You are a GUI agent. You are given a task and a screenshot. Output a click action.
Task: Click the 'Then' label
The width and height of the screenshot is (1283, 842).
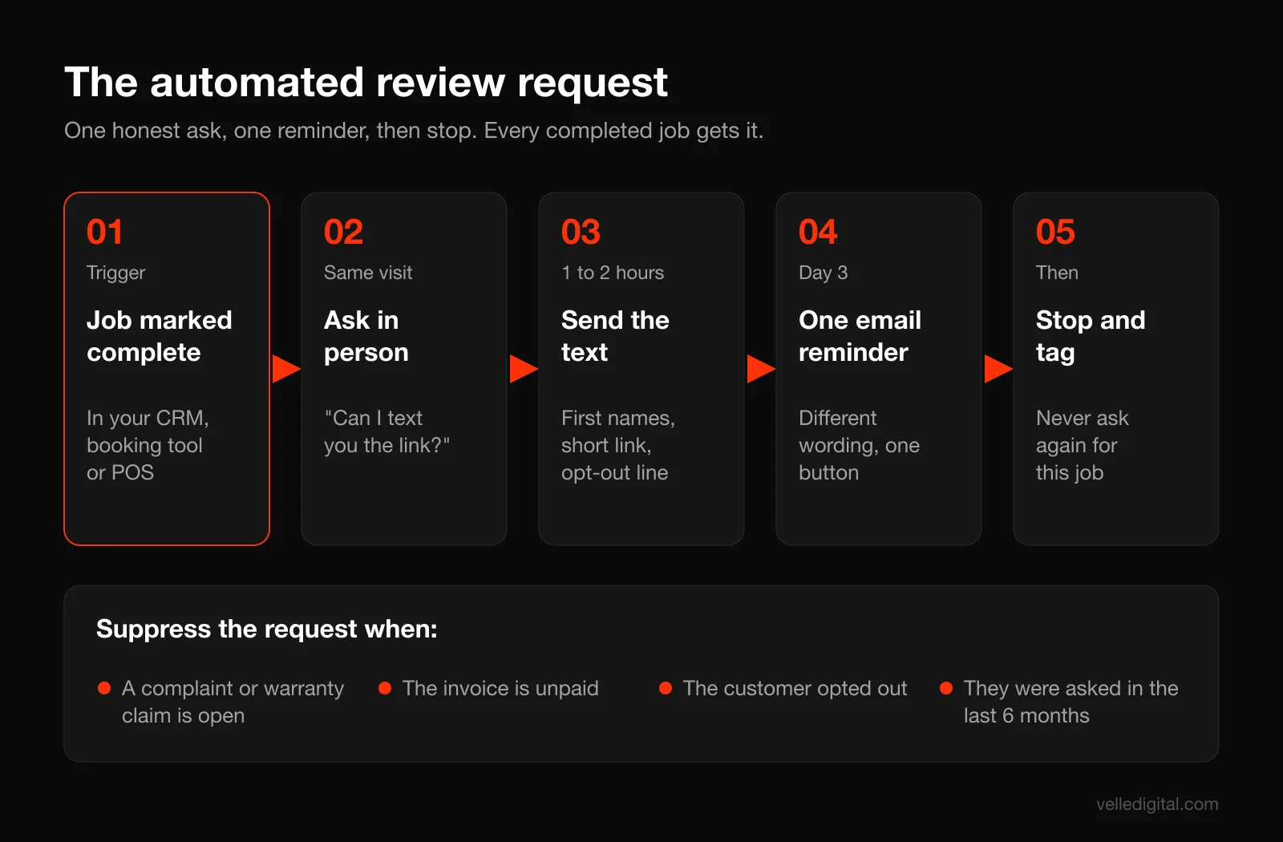[1057, 273]
